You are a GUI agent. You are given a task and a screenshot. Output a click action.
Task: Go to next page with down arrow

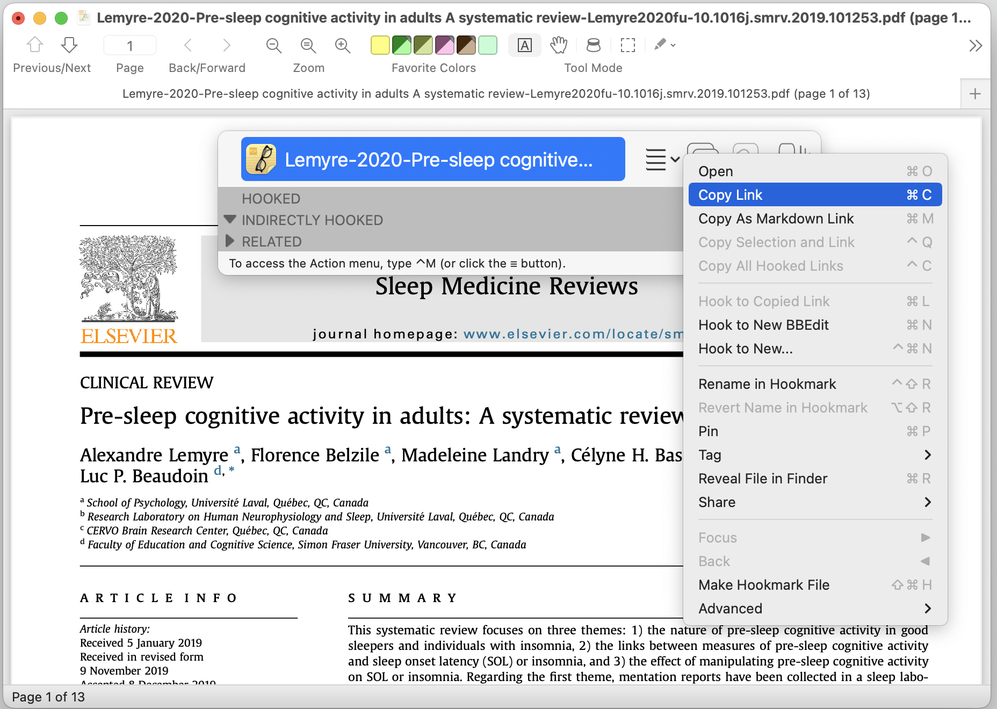[x=69, y=45]
